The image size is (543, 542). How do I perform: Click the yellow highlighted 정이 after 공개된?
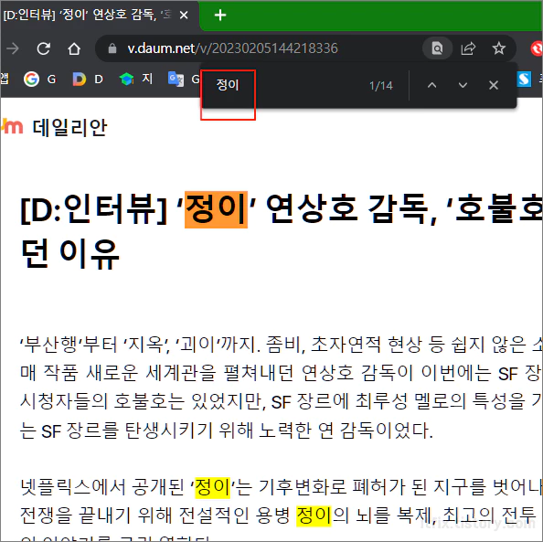click(213, 487)
